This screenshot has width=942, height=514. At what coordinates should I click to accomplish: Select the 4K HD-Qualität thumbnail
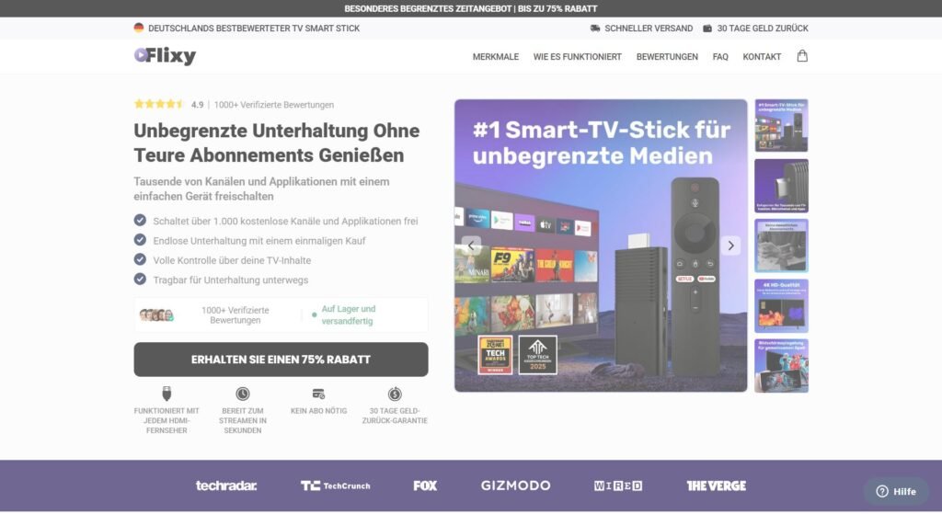pyautogui.click(x=781, y=305)
